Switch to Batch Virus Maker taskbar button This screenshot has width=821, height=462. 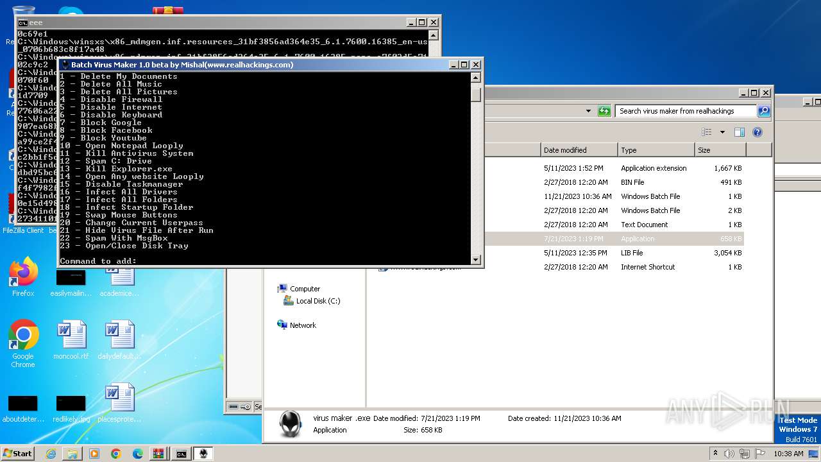point(203,454)
